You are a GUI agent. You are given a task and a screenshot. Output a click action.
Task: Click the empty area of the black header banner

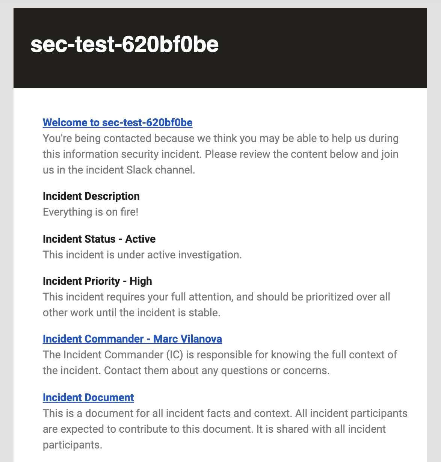click(323, 48)
